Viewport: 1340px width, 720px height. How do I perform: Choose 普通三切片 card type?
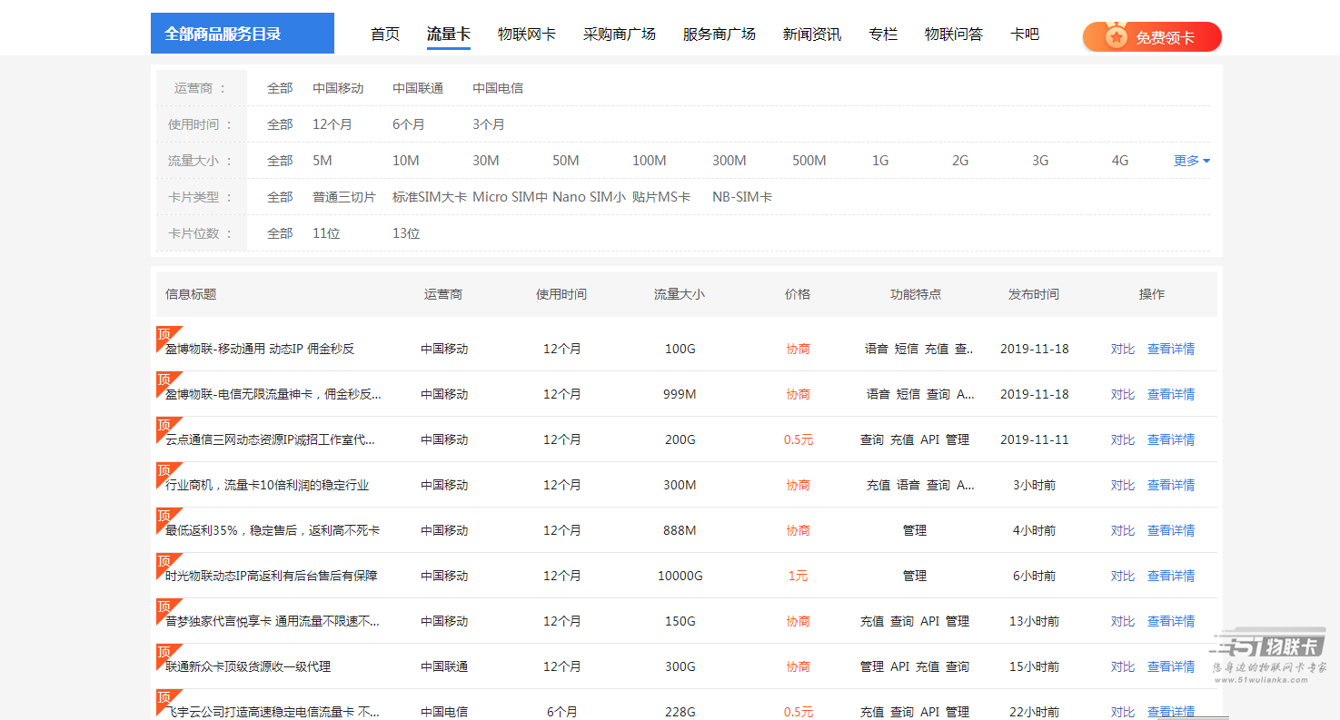[344, 197]
